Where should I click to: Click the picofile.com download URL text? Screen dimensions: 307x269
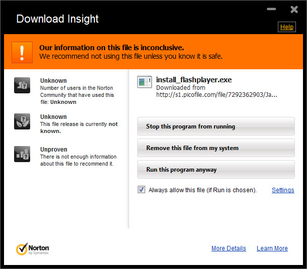click(x=217, y=95)
